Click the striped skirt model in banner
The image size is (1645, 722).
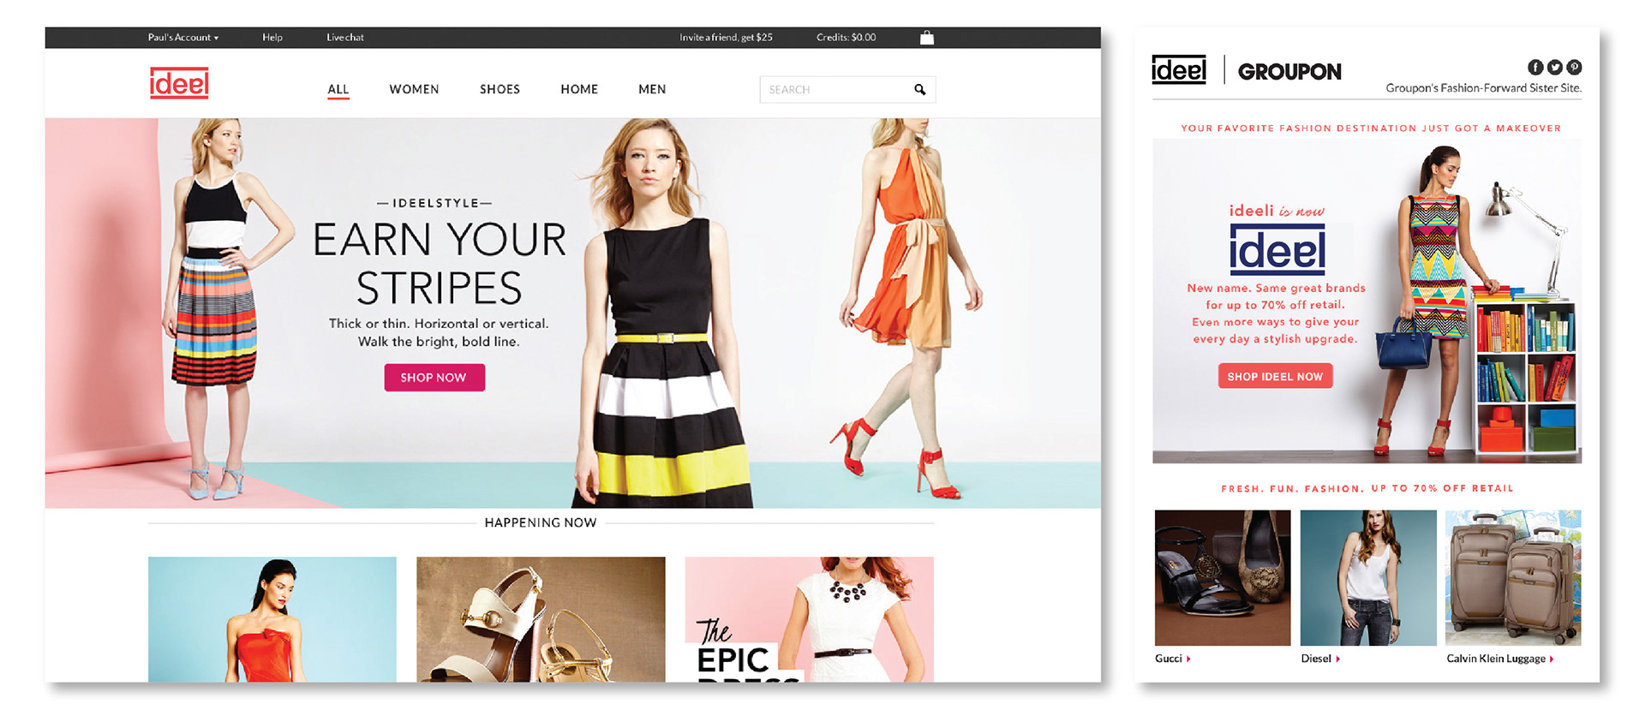point(220,308)
